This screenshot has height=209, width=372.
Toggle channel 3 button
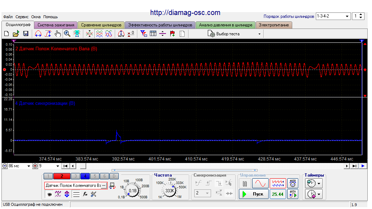[x=75, y=176]
